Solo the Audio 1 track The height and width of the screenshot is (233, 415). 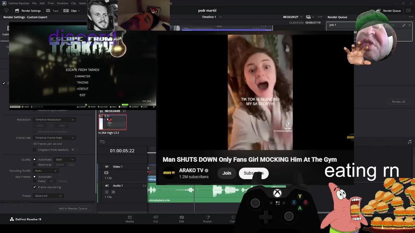[106, 192]
